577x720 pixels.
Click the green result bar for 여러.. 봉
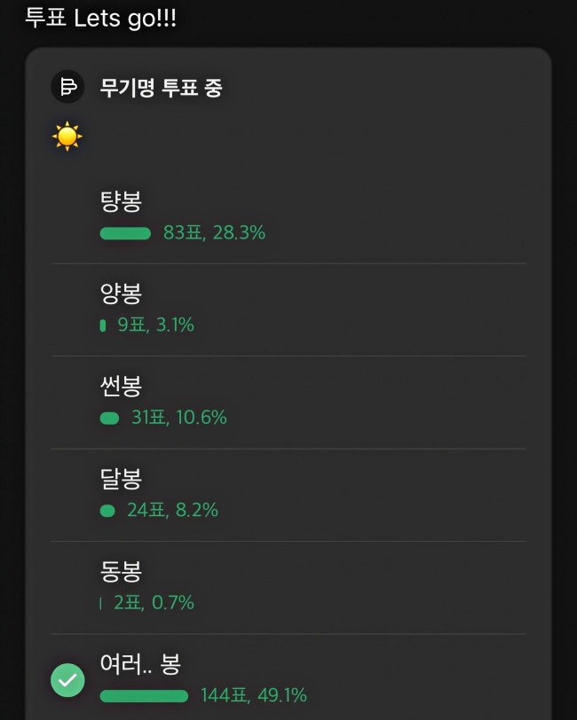click(144, 696)
